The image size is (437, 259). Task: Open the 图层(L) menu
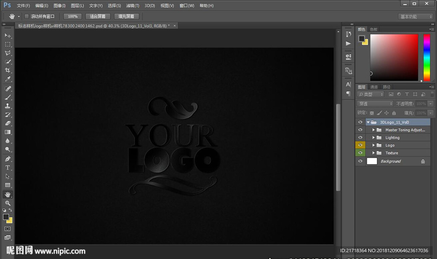pos(77,6)
